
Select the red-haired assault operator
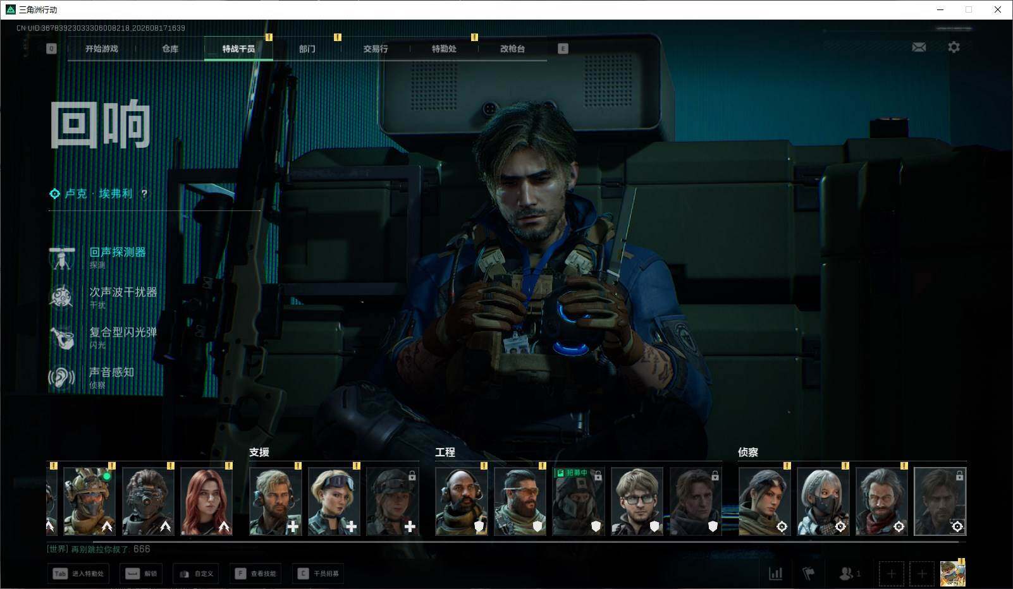click(206, 501)
